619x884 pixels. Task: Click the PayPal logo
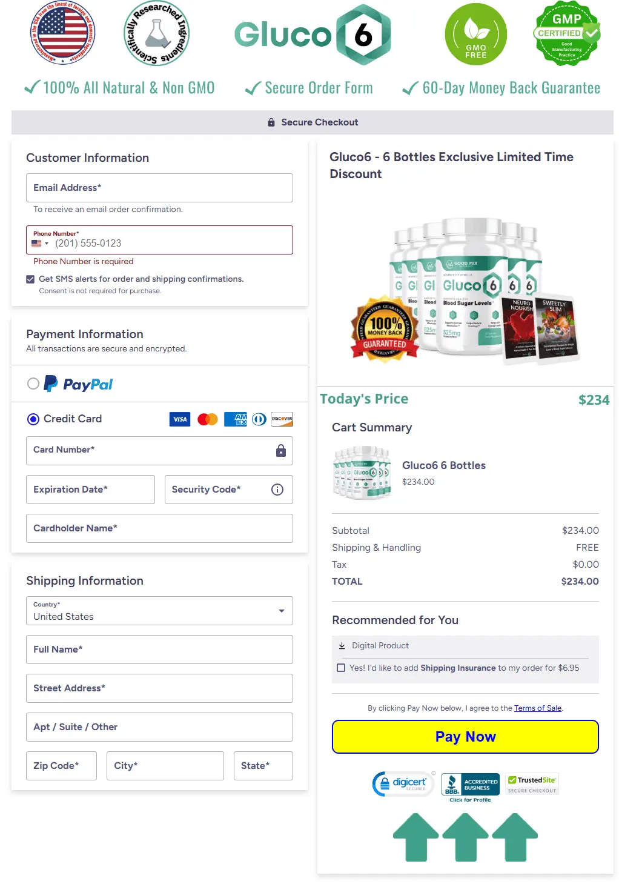[78, 384]
